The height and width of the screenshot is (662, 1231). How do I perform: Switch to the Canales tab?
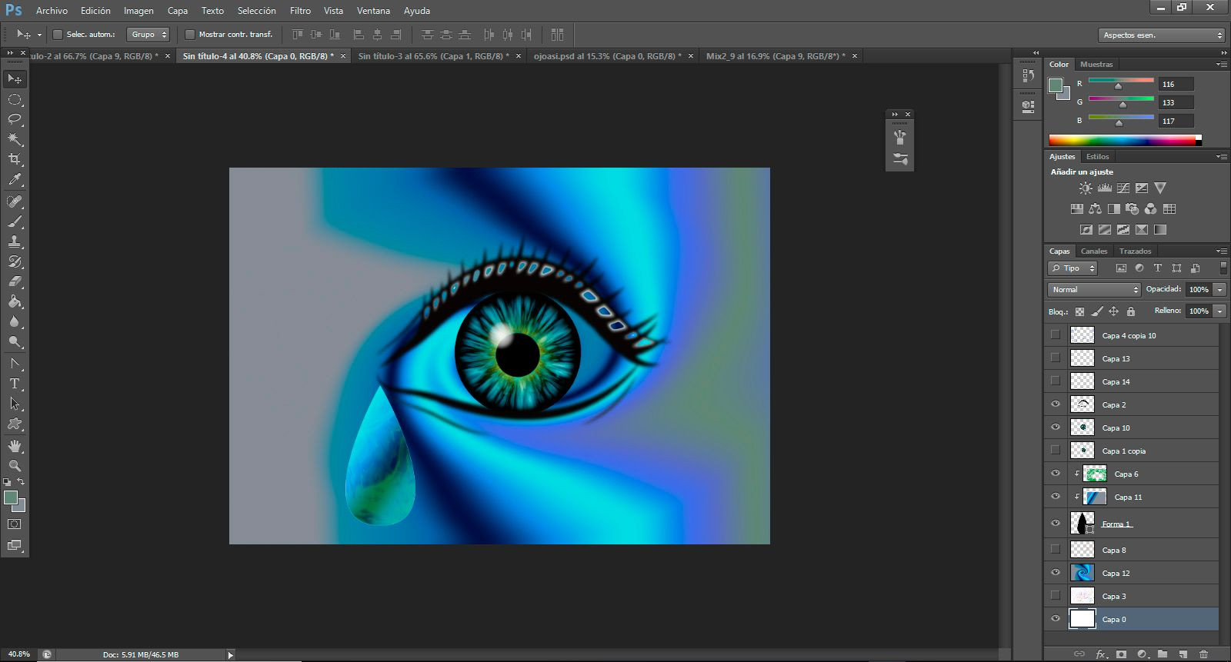tap(1094, 251)
